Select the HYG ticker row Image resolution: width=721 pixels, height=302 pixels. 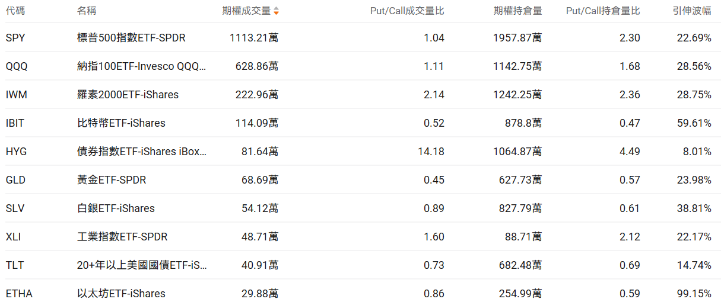(16, 152)
